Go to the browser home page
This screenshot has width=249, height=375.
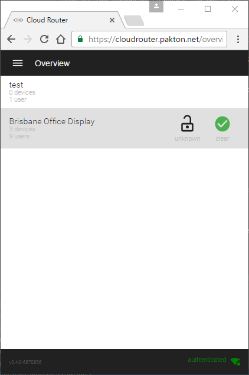61,39
